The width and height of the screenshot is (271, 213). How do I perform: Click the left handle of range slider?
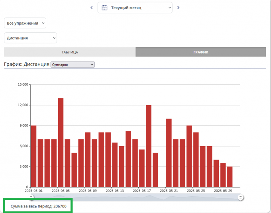click(x=31, y=197)
